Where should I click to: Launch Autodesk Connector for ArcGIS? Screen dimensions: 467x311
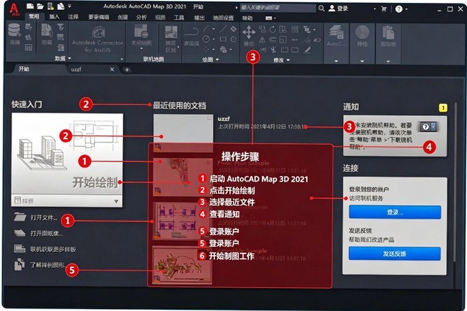tap(98, 39)
